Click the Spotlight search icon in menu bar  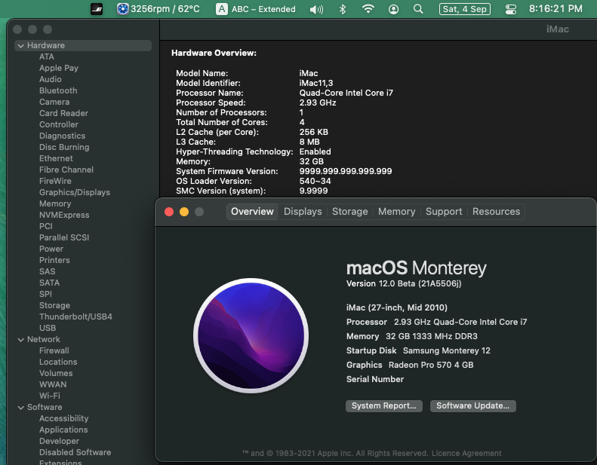click(x=418, y=9)
